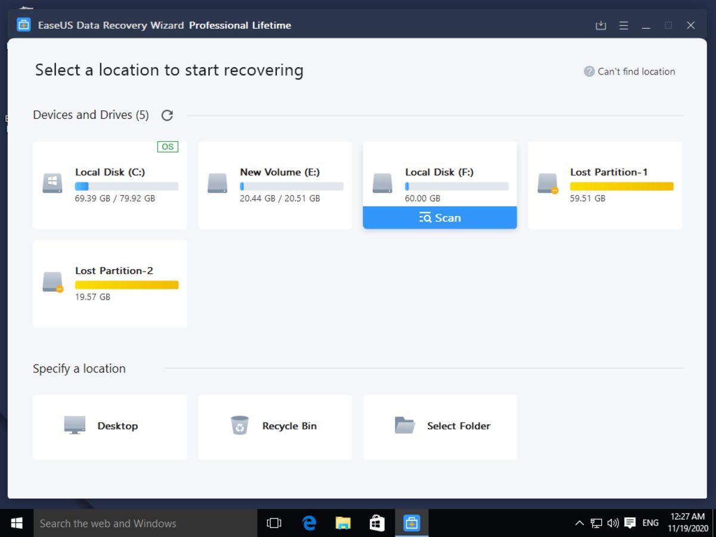The height and width of the screenshot is (537, 716).
Task: Select the New Volume (E:) drive card
Action: (x=274, y=185)
